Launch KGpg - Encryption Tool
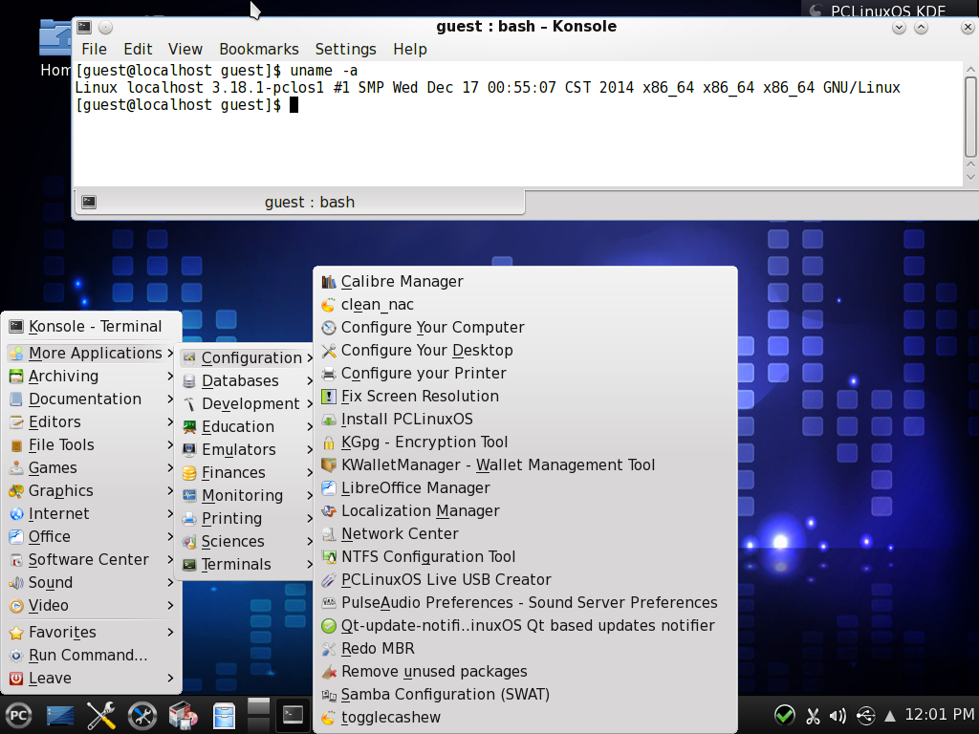This screenshot has width=979, height=734. [525, 443]
